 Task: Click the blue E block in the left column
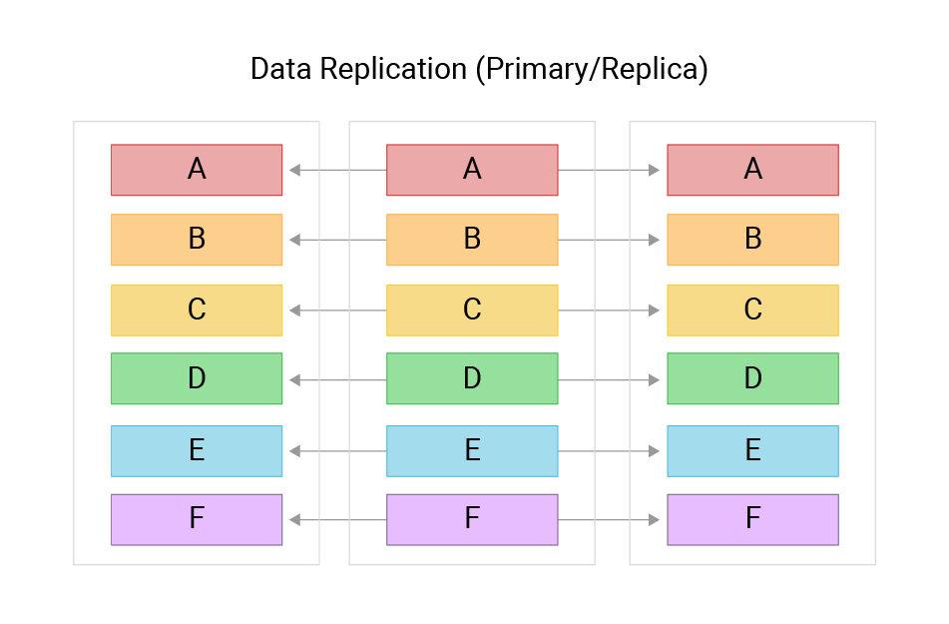coord(197,451)
